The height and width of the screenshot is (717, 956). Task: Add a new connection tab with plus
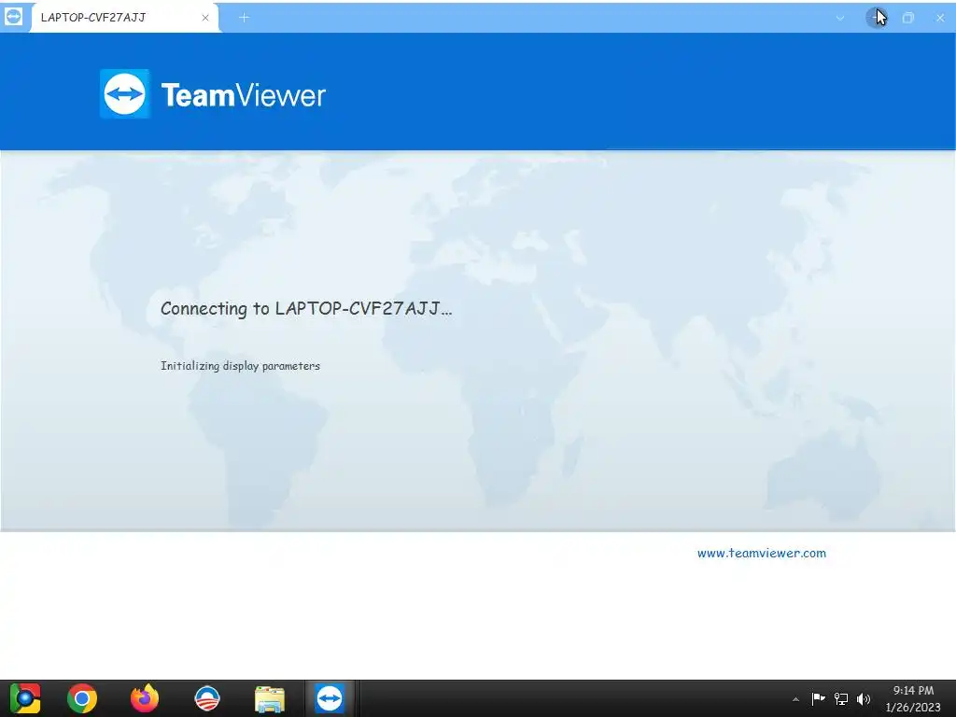[x=244, y=18]
